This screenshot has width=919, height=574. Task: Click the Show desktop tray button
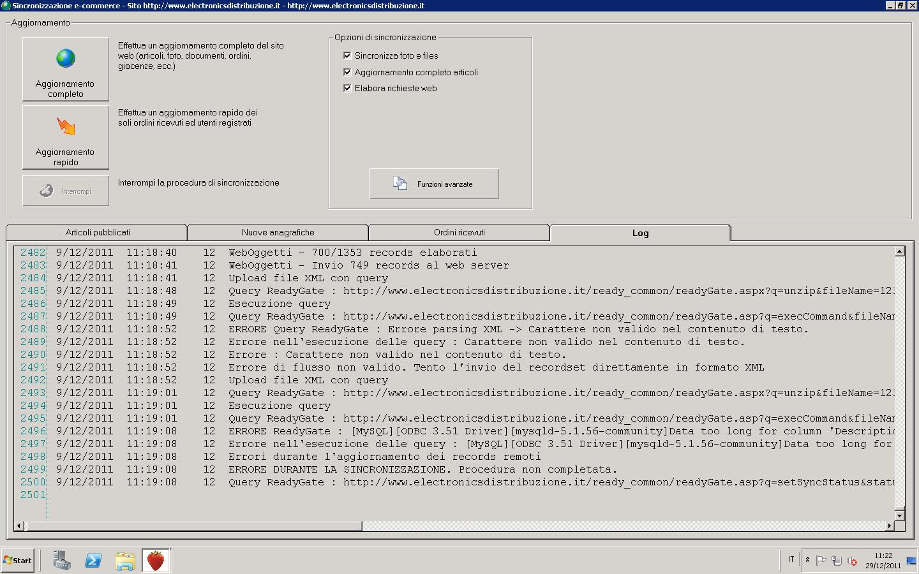tap(911, 561)
